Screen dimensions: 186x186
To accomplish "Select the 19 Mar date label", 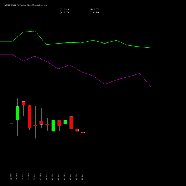I will [82, 177].
